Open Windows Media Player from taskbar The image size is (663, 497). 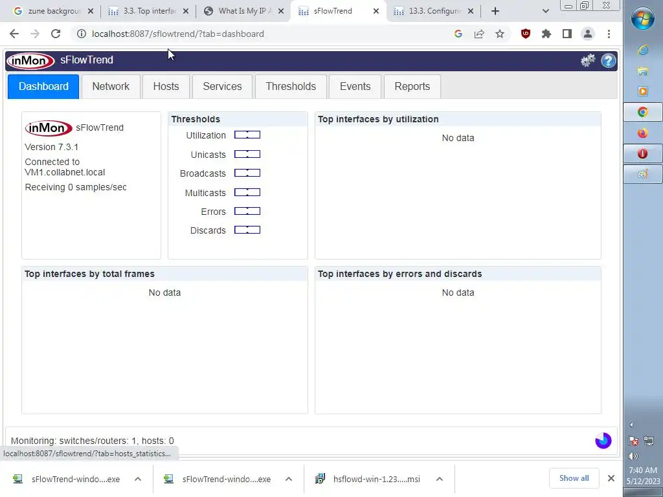click(643, 91)
